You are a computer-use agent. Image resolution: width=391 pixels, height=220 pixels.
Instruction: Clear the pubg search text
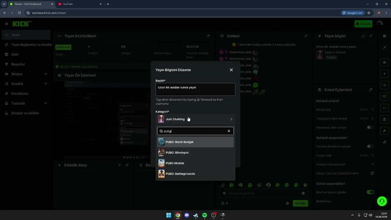229,131
